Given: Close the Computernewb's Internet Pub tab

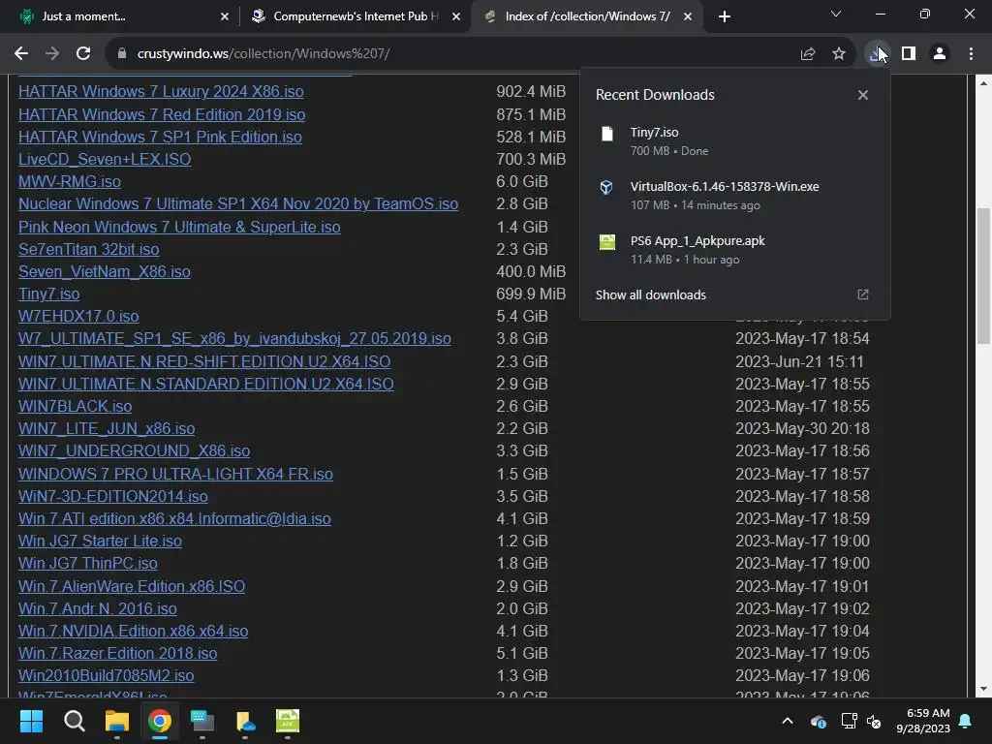Looking at the screenshot, I should [x=456, y=16].
